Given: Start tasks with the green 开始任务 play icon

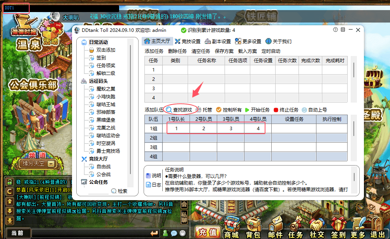Looking at the screenshot, I should pos(248,110).
